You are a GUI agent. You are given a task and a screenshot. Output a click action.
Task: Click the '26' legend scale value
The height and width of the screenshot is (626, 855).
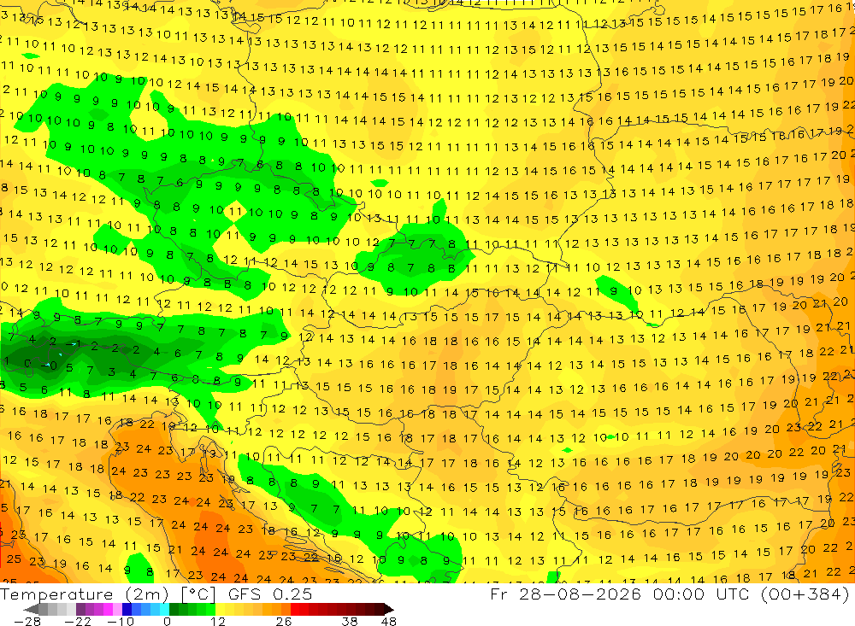(x=284, y=622)
